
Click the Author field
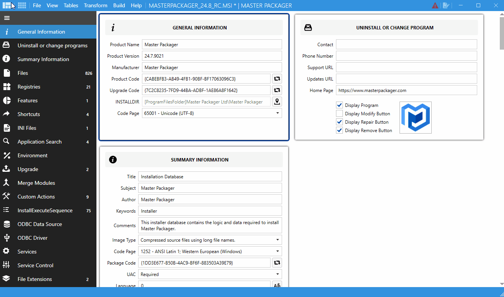coord(210,199)
